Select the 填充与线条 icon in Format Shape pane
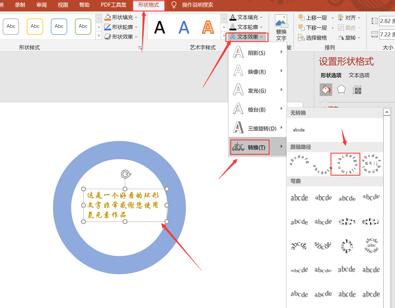Screen dimensions: 395x308 326,90
